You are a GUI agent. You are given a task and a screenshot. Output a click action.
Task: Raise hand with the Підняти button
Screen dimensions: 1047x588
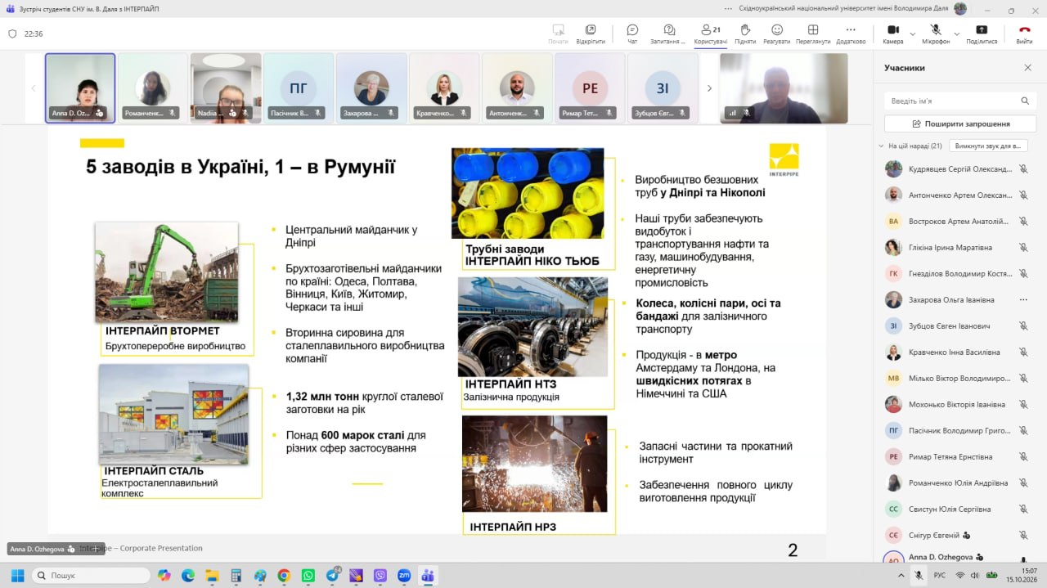tap(745, 34)
